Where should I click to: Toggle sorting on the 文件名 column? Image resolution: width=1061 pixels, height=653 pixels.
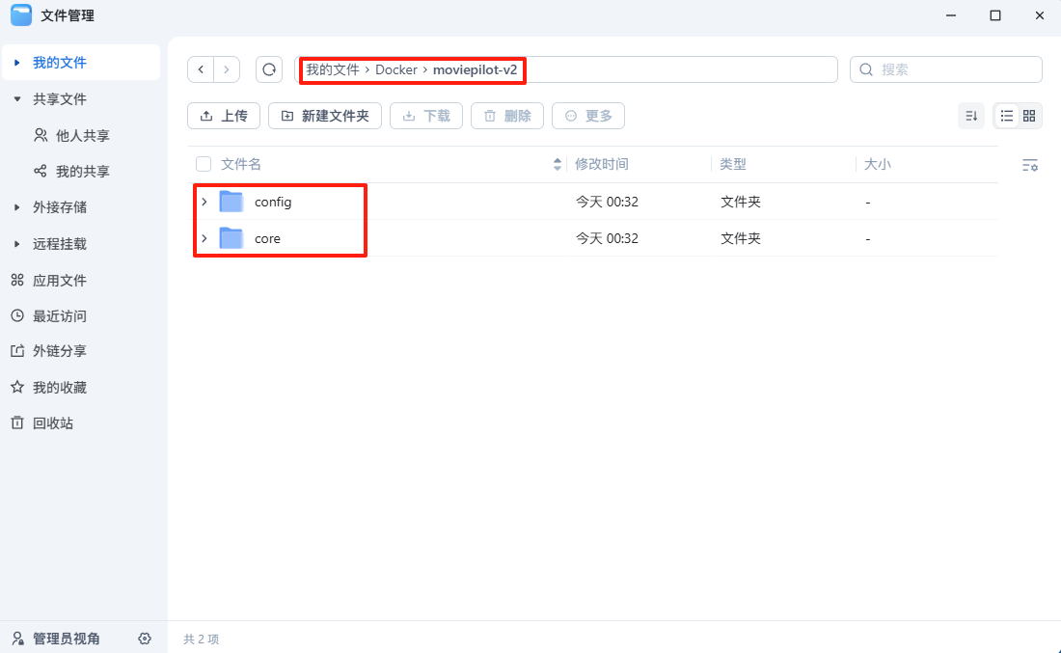[x=557, y=164]
